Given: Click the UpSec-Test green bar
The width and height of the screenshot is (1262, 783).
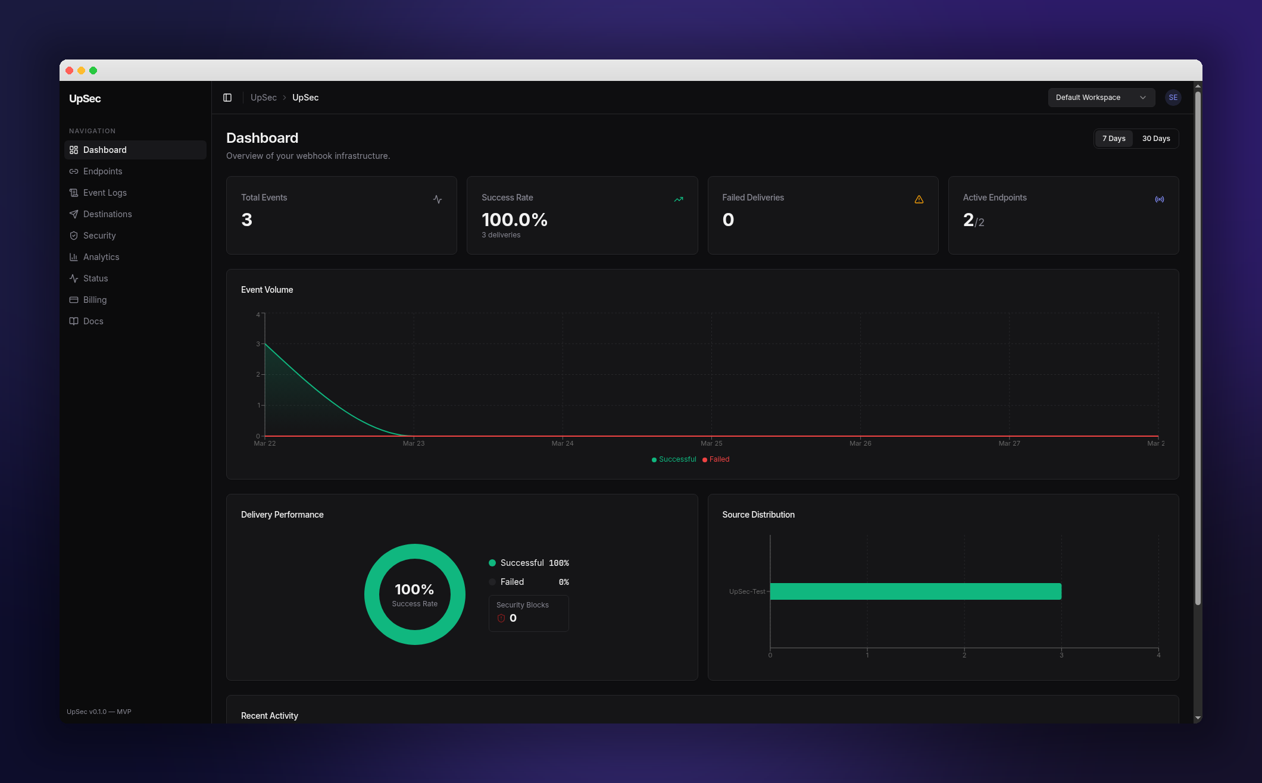Looking at the screenshot, I should [x=915, y=591].
